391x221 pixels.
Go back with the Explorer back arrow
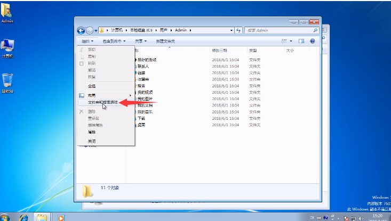coord(81,30)
